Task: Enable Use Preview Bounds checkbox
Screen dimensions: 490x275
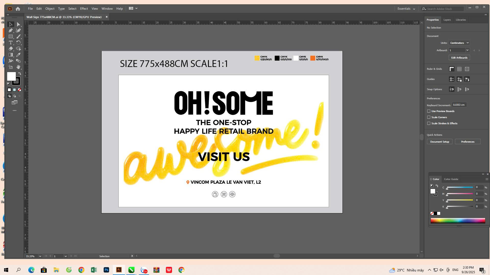Action: click(429, 111)
